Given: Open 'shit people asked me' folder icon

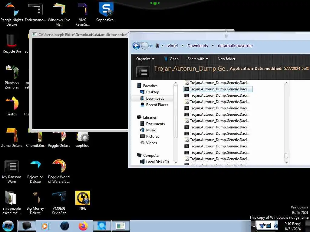Looking at the screenshot, I should point(12,203).
